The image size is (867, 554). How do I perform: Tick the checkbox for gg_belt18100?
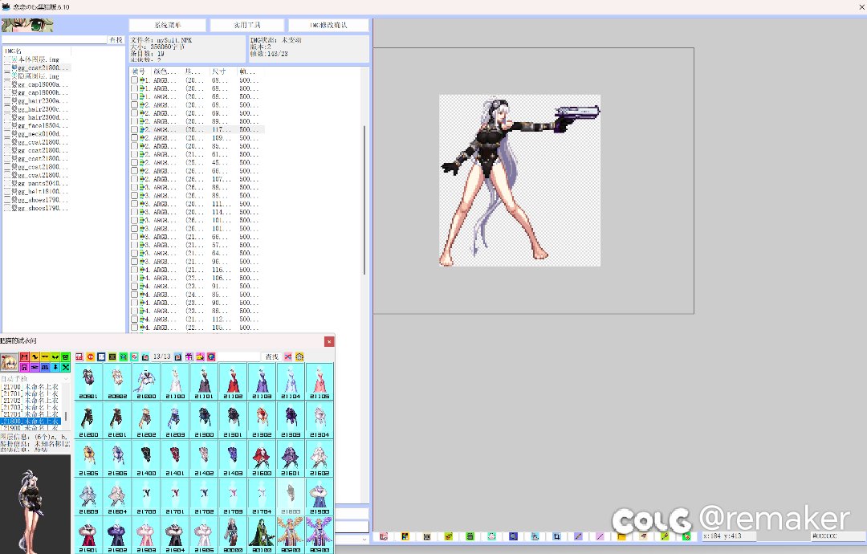point(8,192)
